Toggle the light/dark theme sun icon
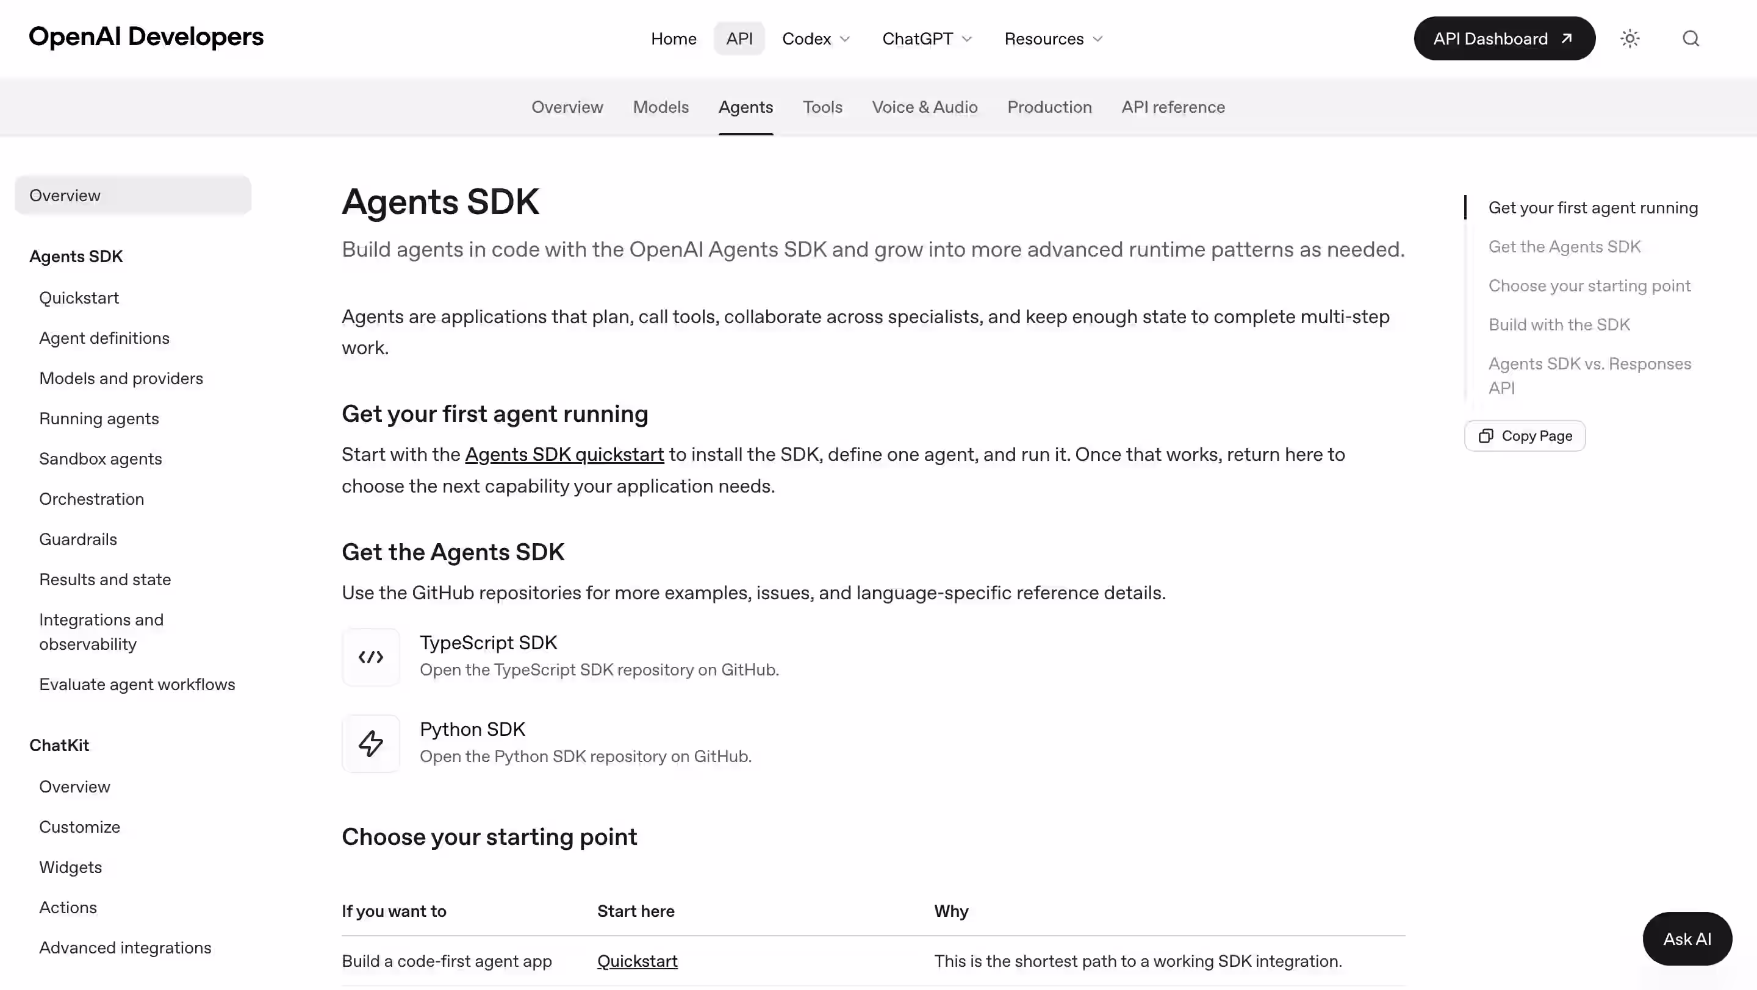 [x=1629, y=39]
